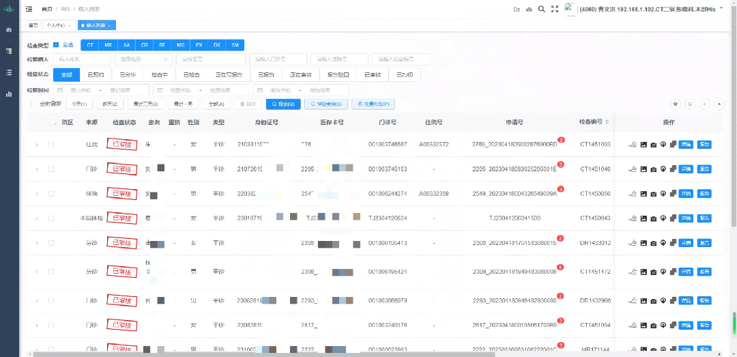Expand the row with exam number CT1451040
The height and width of the screenshot is (357, 737).
tap(37, 169)
